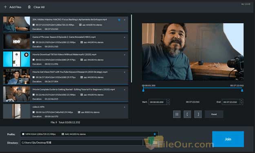Click edit icon on video1.MP4 row

(124, 107)
